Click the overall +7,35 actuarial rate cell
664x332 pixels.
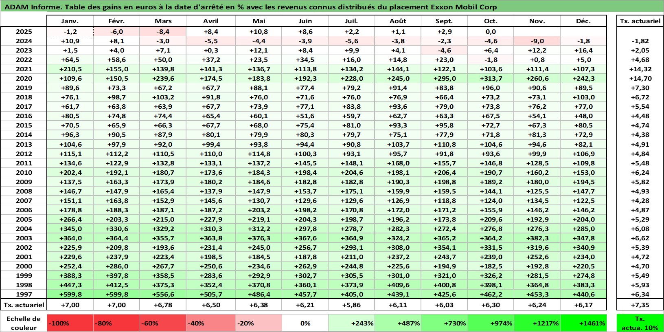(x=640, y=305)
